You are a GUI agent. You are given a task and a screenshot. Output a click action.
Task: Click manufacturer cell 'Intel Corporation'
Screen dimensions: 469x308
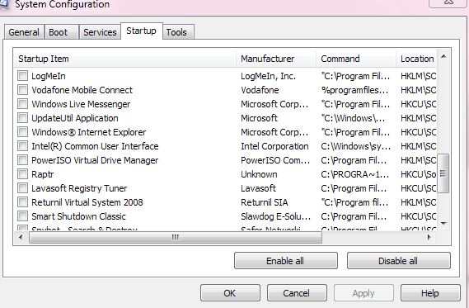274,146
